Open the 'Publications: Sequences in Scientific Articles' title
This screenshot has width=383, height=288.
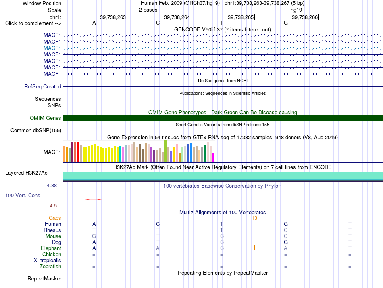223,93
